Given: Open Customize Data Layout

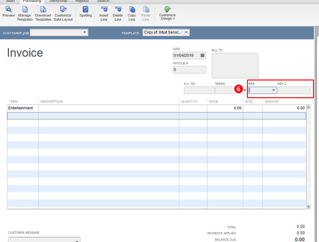Looking at the screenshot, I should 63,14.
